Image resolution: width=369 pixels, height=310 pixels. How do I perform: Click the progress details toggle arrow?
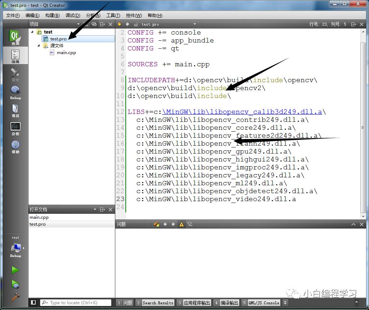pos(356,302)
